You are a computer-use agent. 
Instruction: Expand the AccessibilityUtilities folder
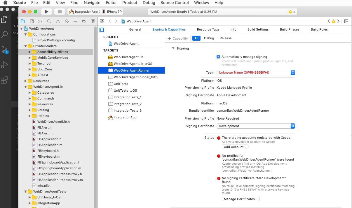click(30, 52)
